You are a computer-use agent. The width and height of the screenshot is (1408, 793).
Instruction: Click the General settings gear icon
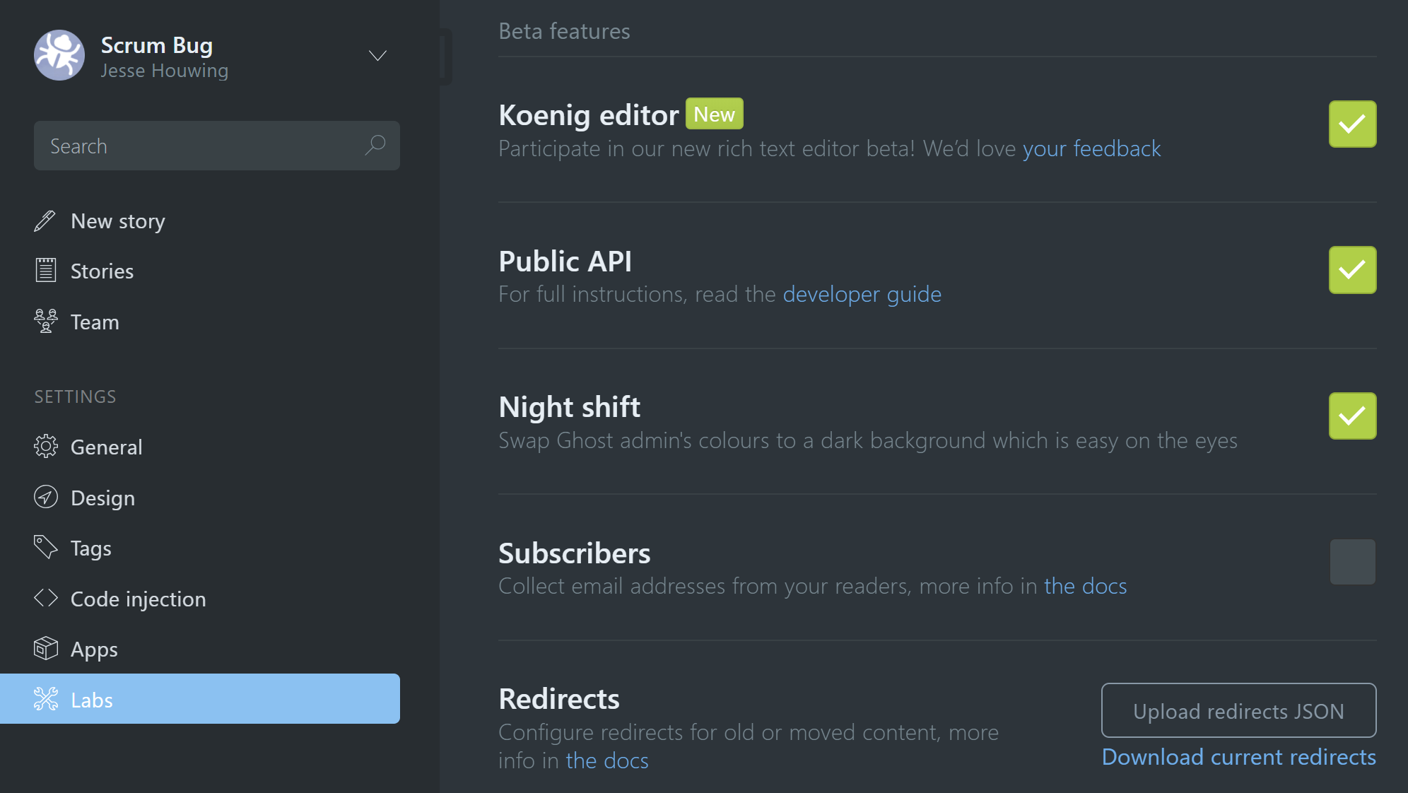click(46, 447)
